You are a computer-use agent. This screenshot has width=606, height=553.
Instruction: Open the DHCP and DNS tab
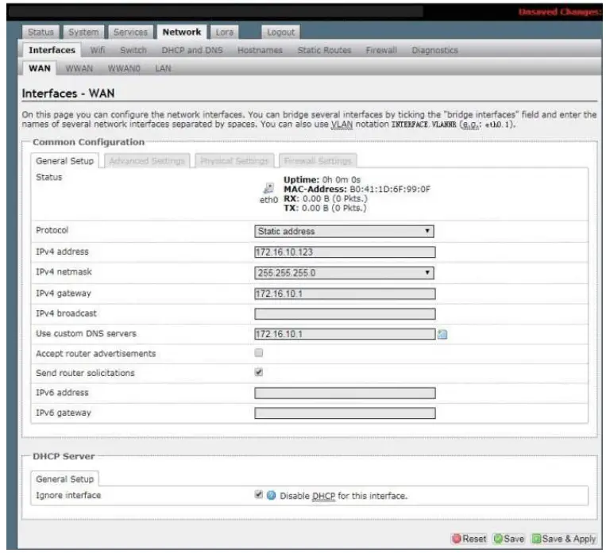192,50
